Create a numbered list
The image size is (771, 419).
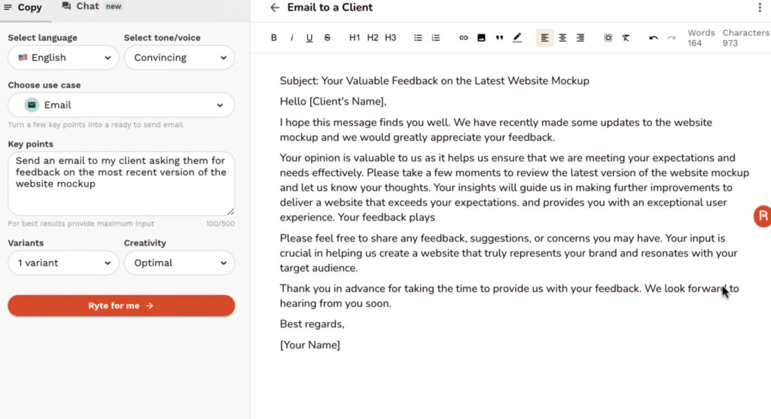click(436, 38)
